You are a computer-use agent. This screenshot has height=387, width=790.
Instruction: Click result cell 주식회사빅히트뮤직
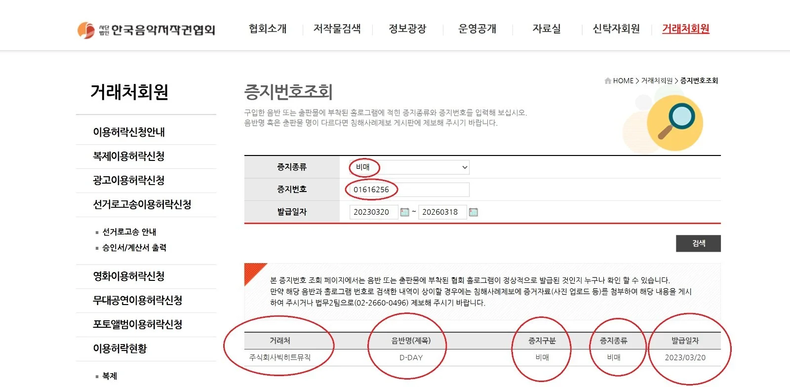click(x=280, y=358)
